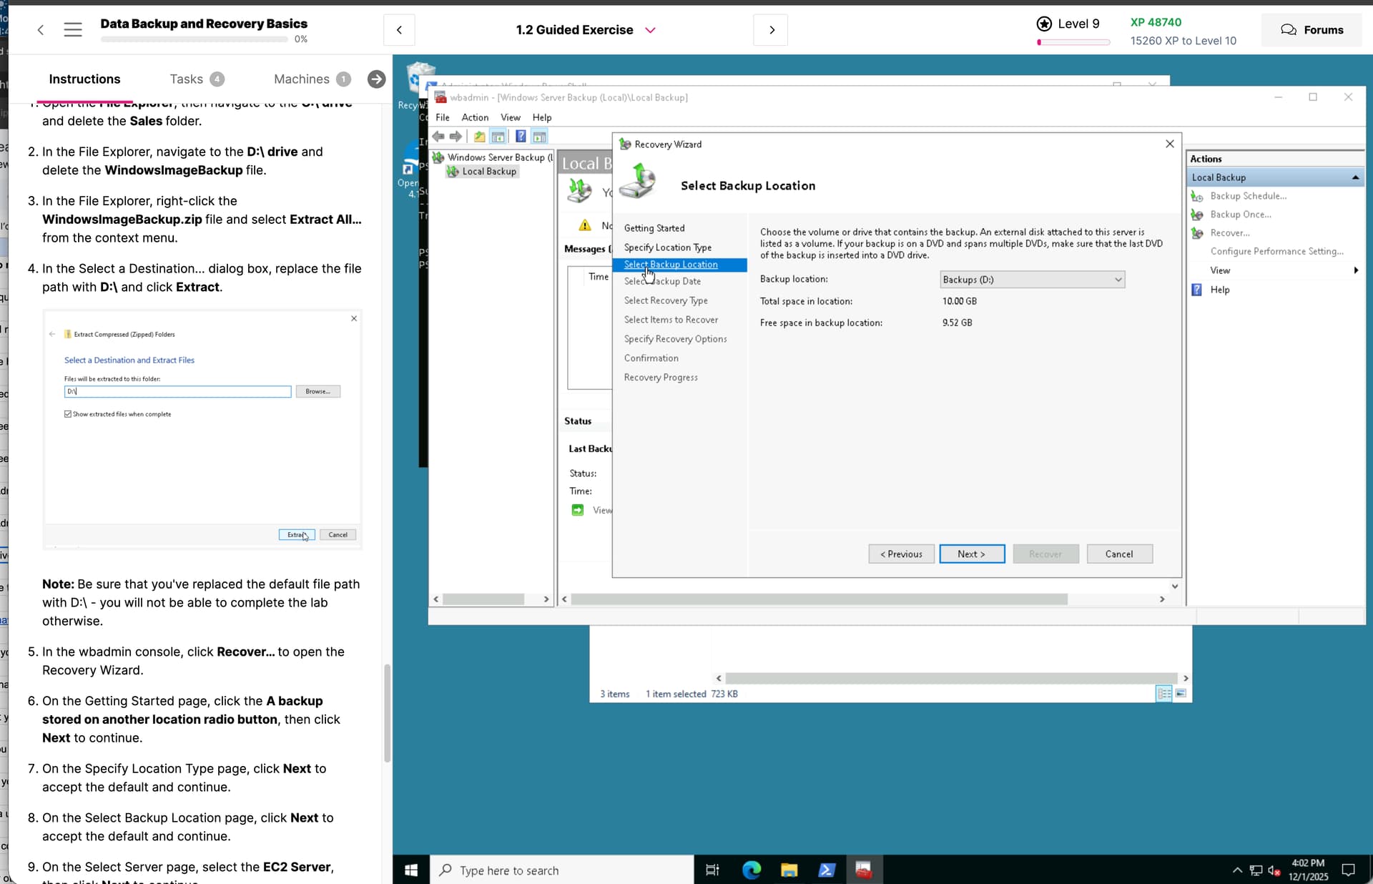The width and height of the screenshot is (1373, 884).
Task: Open the Forums link
Action: point(1312,30)
